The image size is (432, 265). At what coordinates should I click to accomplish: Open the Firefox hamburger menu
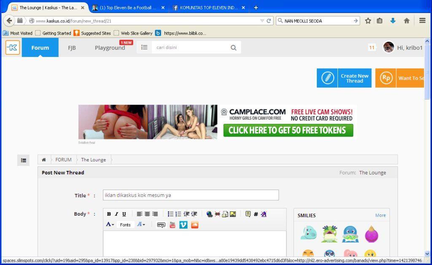tap(422, 21)
